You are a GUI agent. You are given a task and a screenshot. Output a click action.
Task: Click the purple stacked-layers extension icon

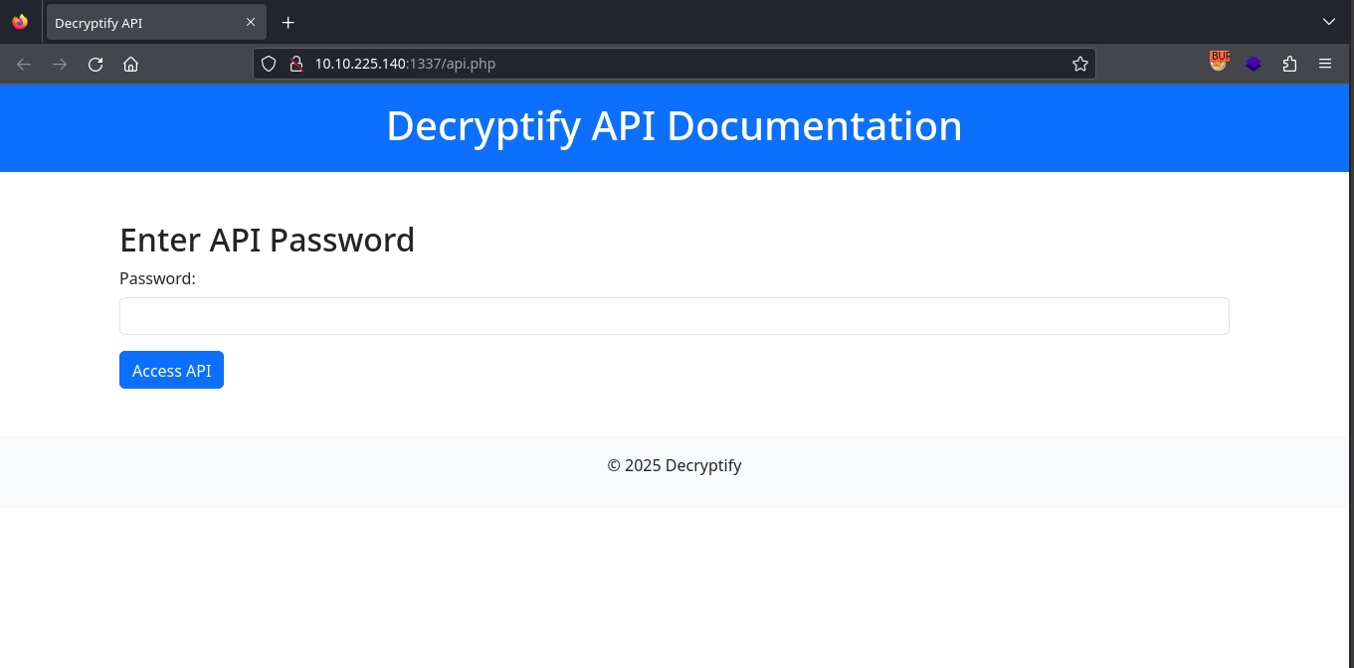(x=1254, y=64)
